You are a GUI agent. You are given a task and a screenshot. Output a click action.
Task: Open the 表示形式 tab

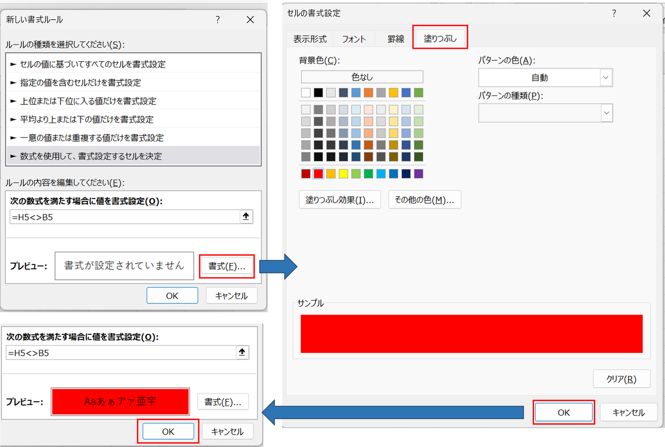point(310,39)
